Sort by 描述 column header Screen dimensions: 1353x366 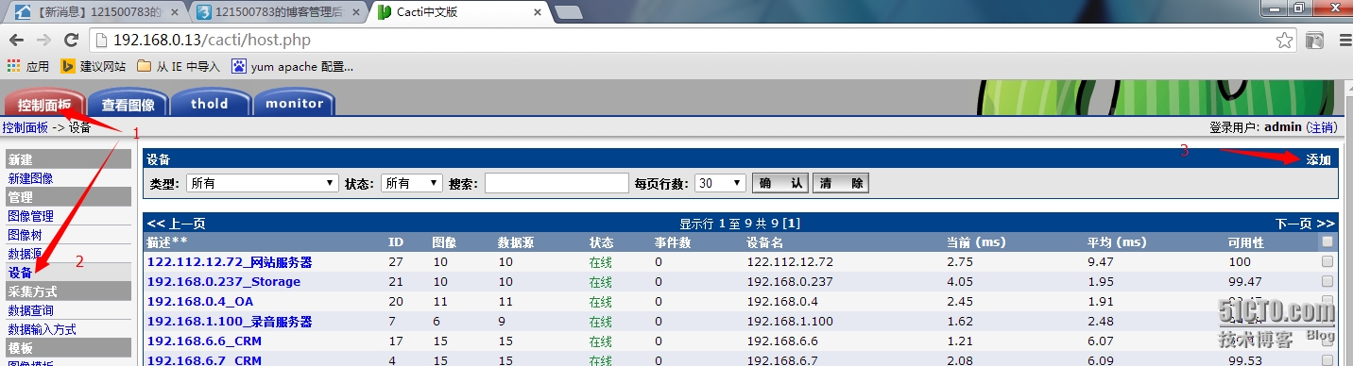[167, 242]
